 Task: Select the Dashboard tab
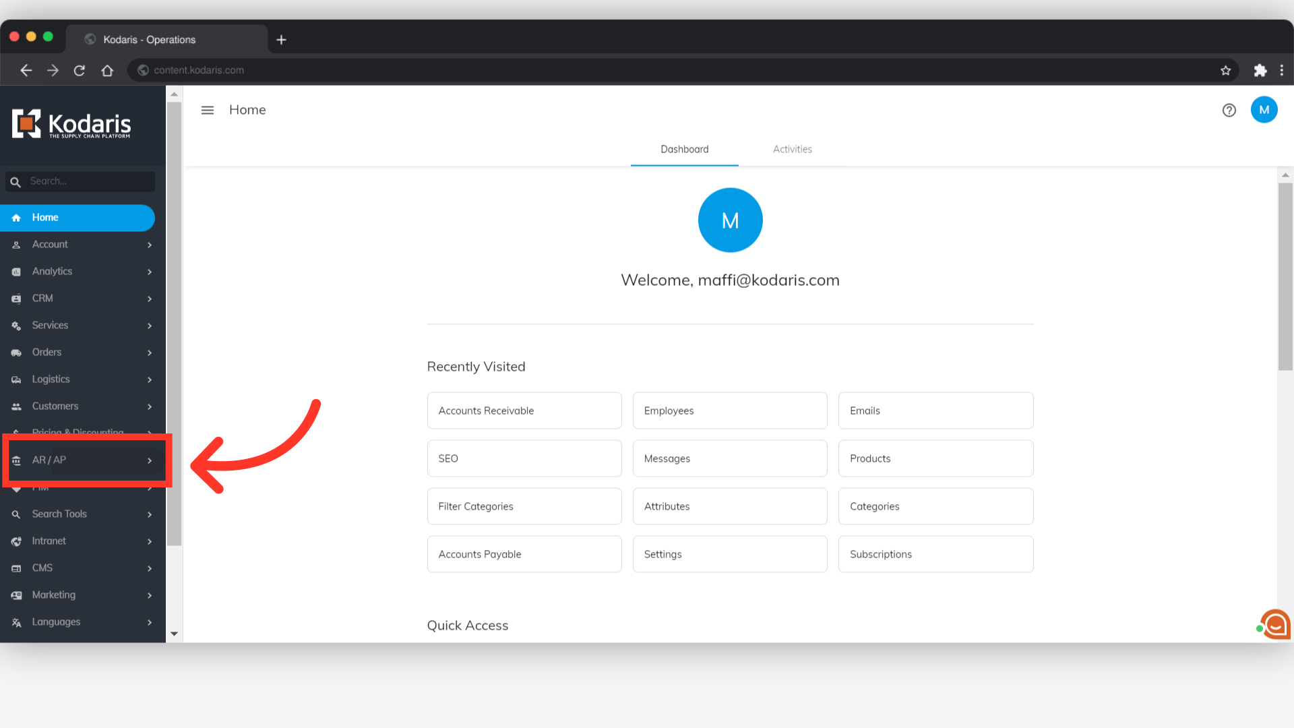pyautogui.click(x=684, y=149)
